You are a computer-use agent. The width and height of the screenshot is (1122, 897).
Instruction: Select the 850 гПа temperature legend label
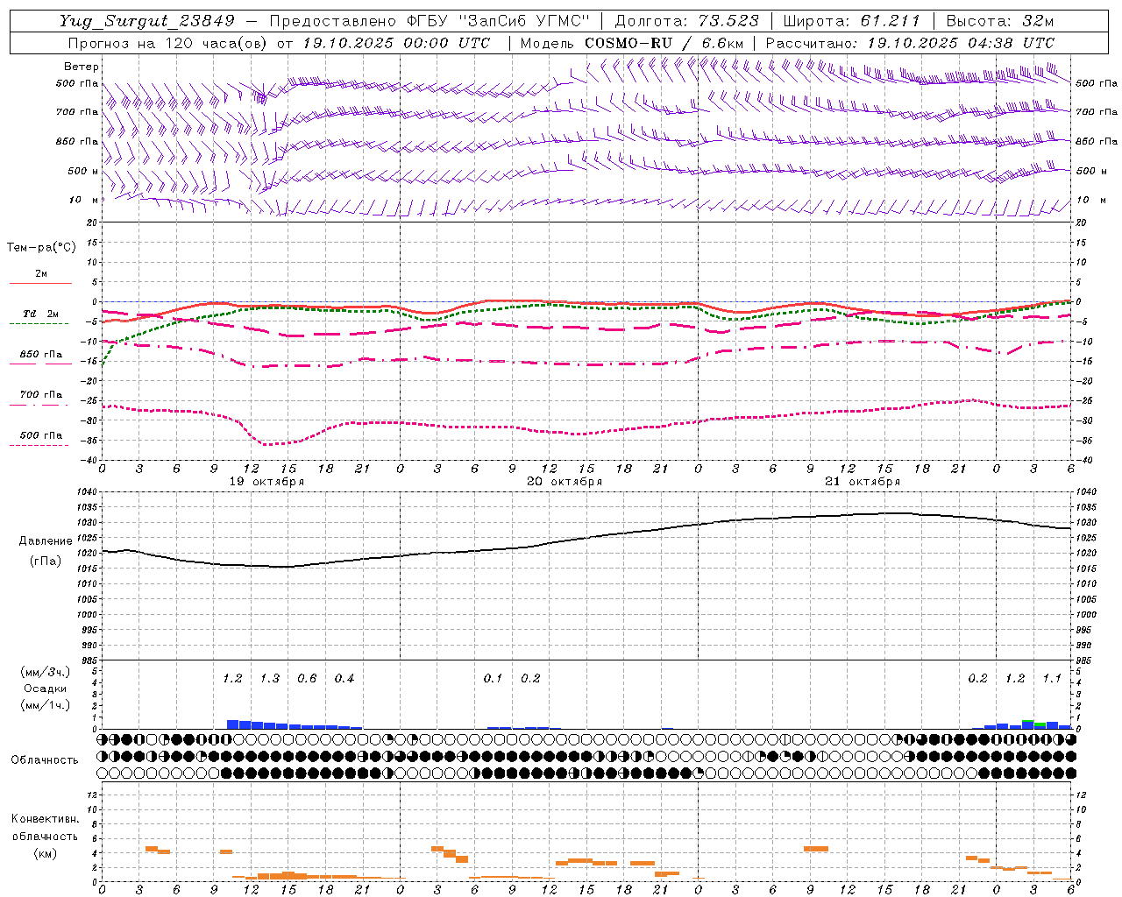tap(40, 355)
